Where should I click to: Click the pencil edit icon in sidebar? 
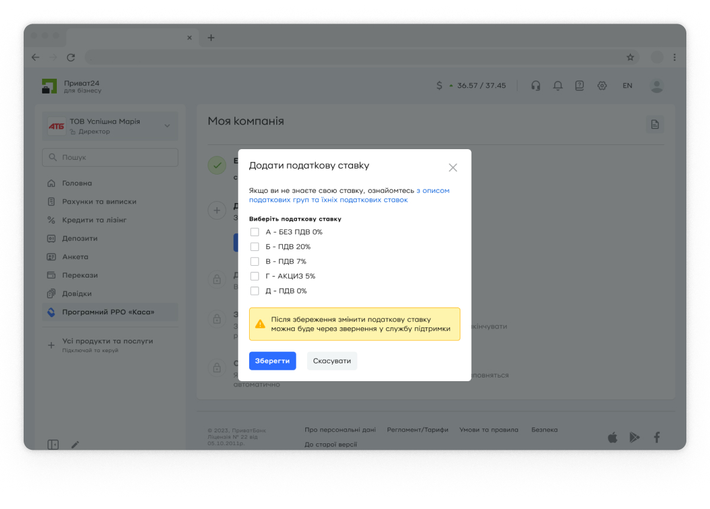(x=75, y=444)
